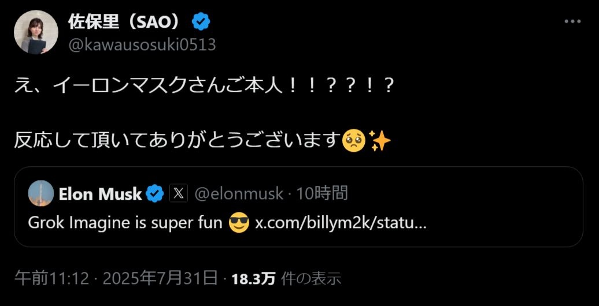The image size is (599, 306).
Task: Click the 10時間 timestamp on quoted post
Action: coord(322,194)
